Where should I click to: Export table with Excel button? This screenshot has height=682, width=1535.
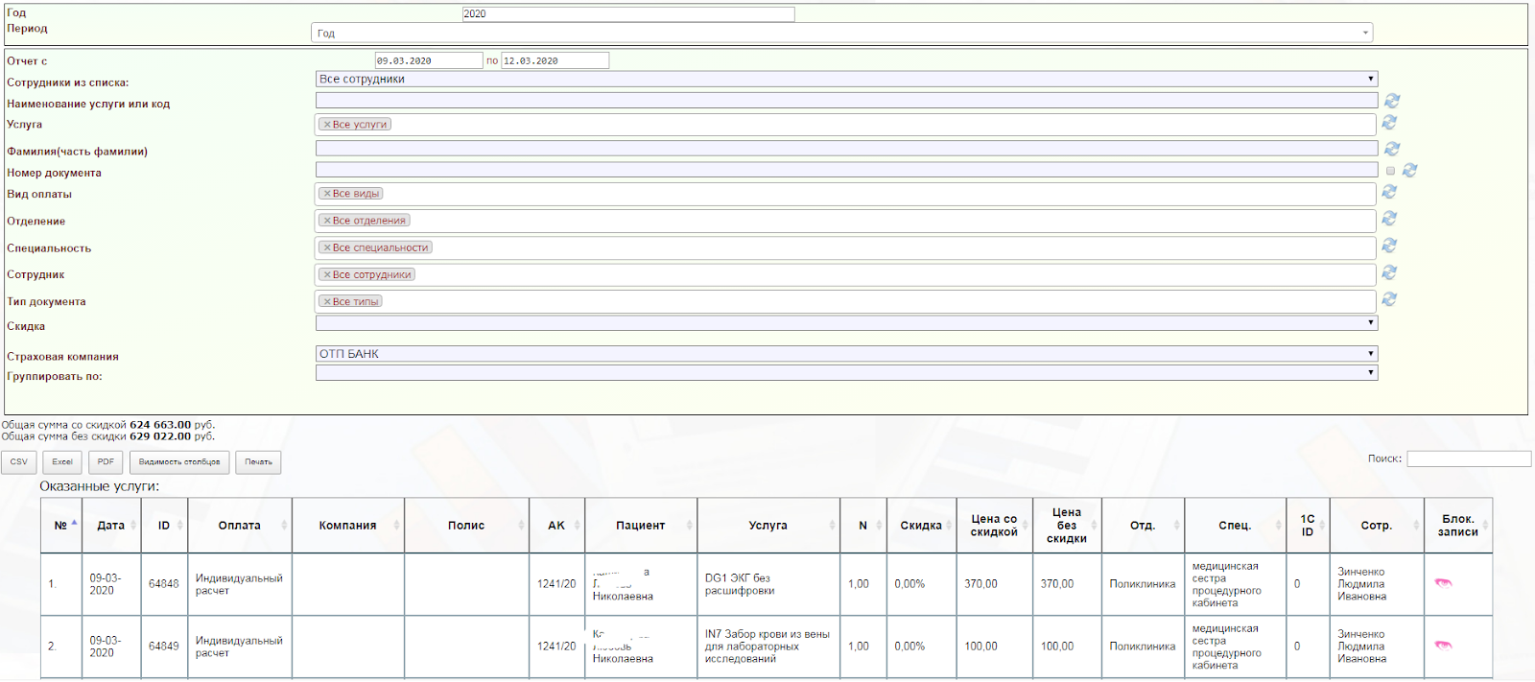(x=62, y=462)
